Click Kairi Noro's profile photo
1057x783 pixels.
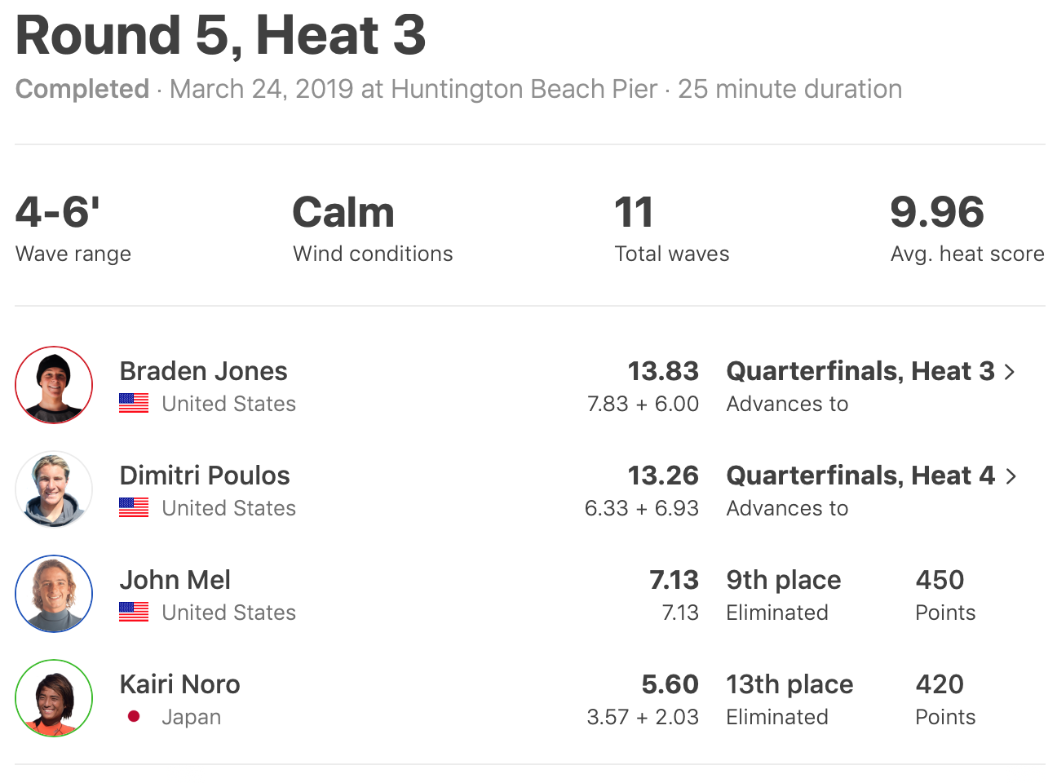point(54,698)
